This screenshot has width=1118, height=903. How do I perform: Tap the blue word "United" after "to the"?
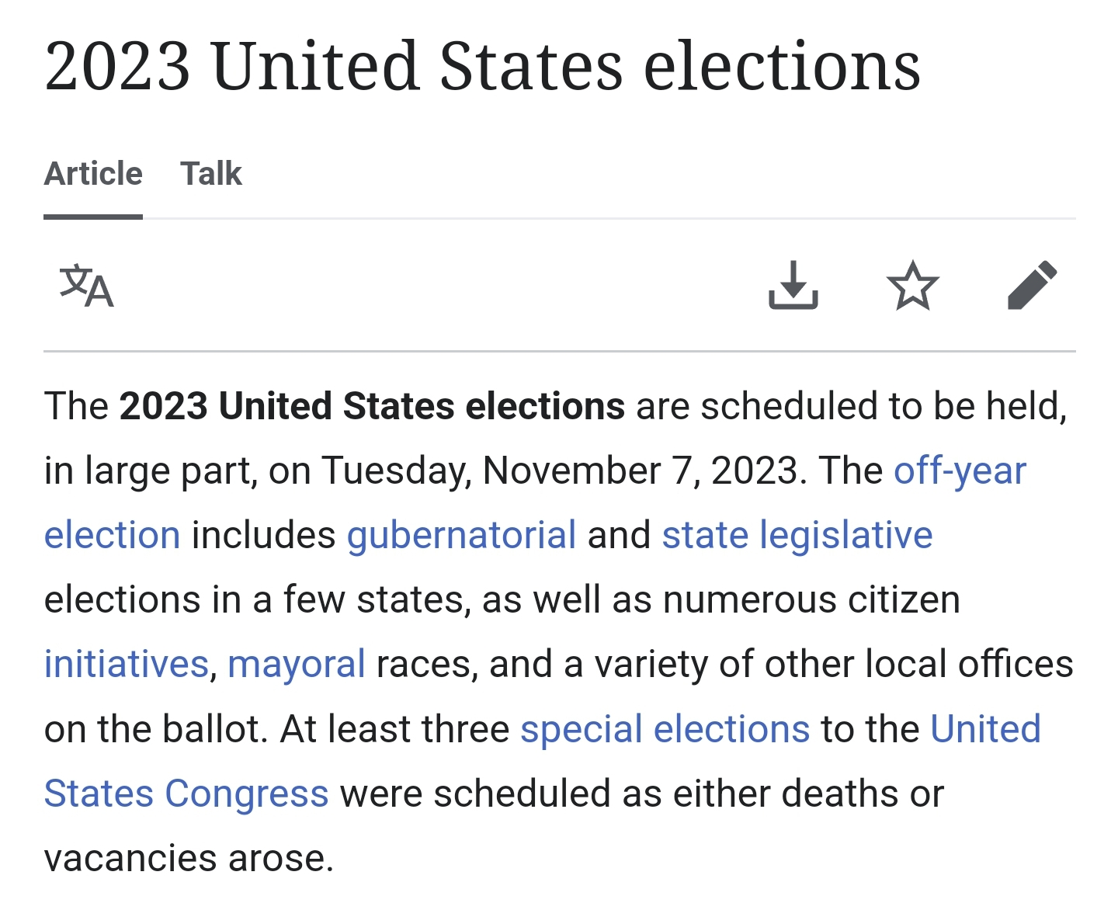(985, 730)
